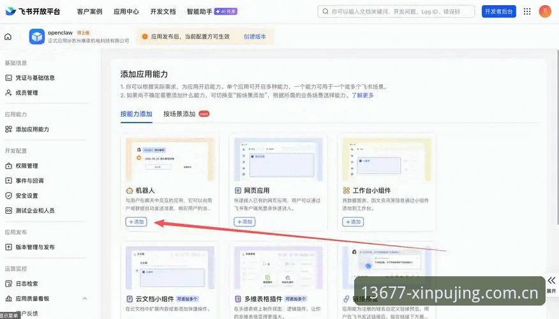Open 版本管理与发布 in the sidebar
The width and height of the screenshot is (559, 319).
[35, 247]
